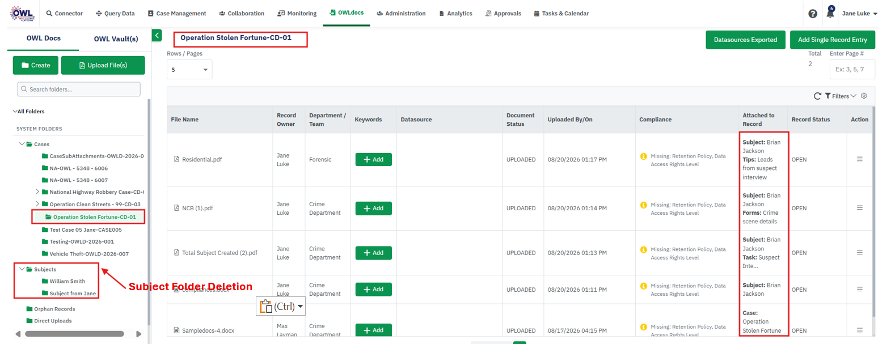This screenshot has height=344, width=891.
Task: Click compliance warning icon for Total Subject Created (2).pdf
Action: [643, 249]
